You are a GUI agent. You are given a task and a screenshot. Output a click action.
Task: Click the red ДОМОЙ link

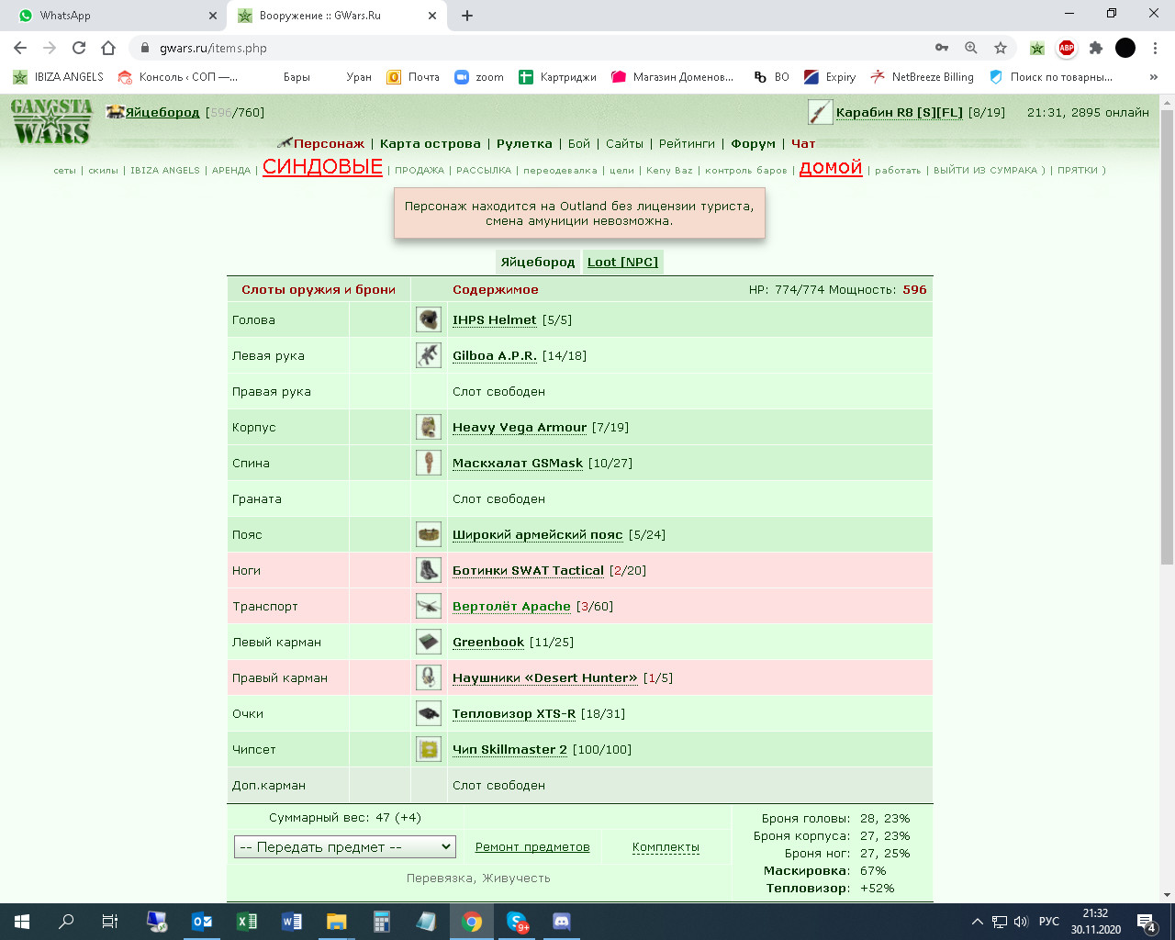pyautogui.click(x=831, y=168)
